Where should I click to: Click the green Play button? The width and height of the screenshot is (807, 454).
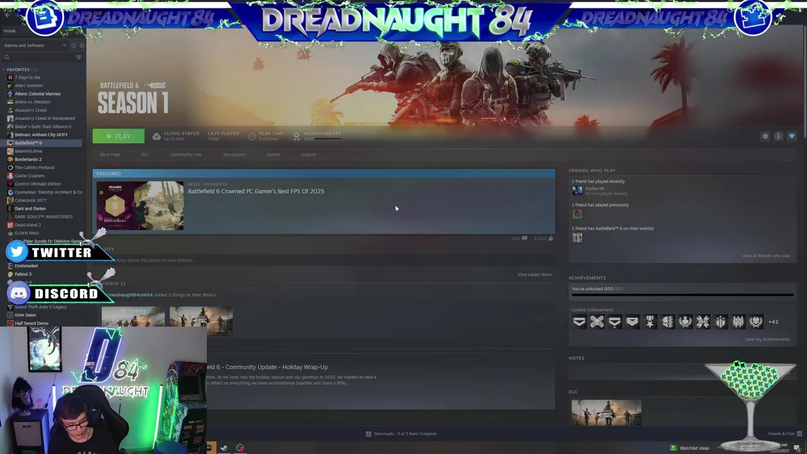pyautogui.click(x=119, y=136)
